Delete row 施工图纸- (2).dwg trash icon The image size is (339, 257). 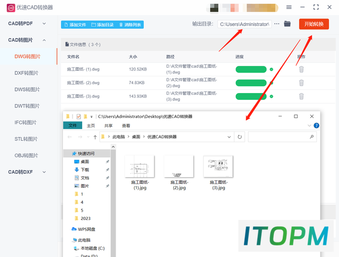pos(301,82)
